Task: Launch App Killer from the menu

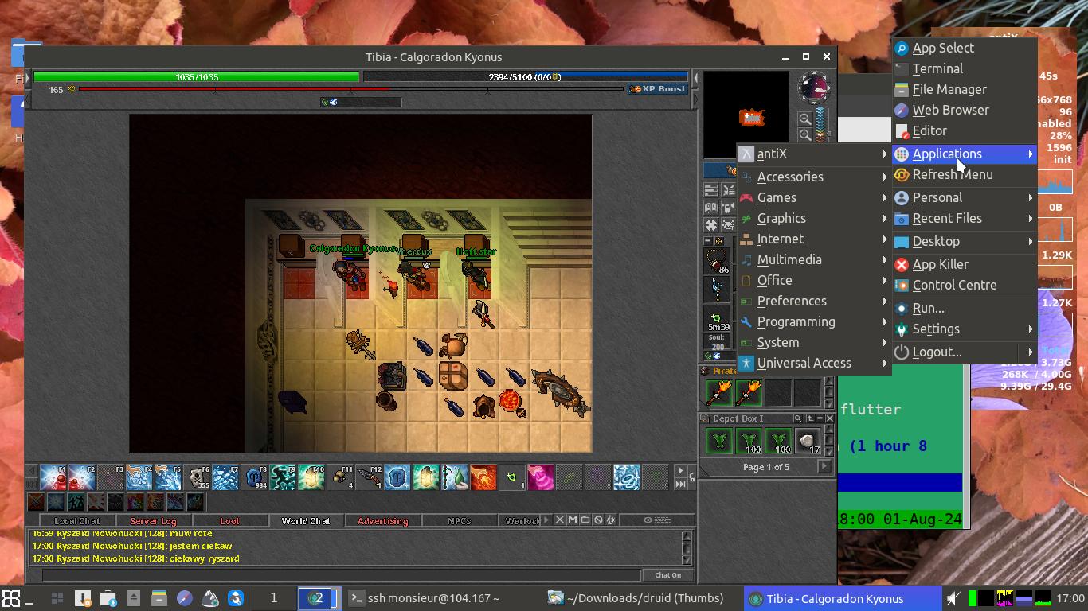Action: (964, 264)
